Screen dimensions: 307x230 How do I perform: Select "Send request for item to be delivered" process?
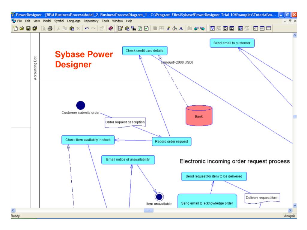click(x=214, y=176)
